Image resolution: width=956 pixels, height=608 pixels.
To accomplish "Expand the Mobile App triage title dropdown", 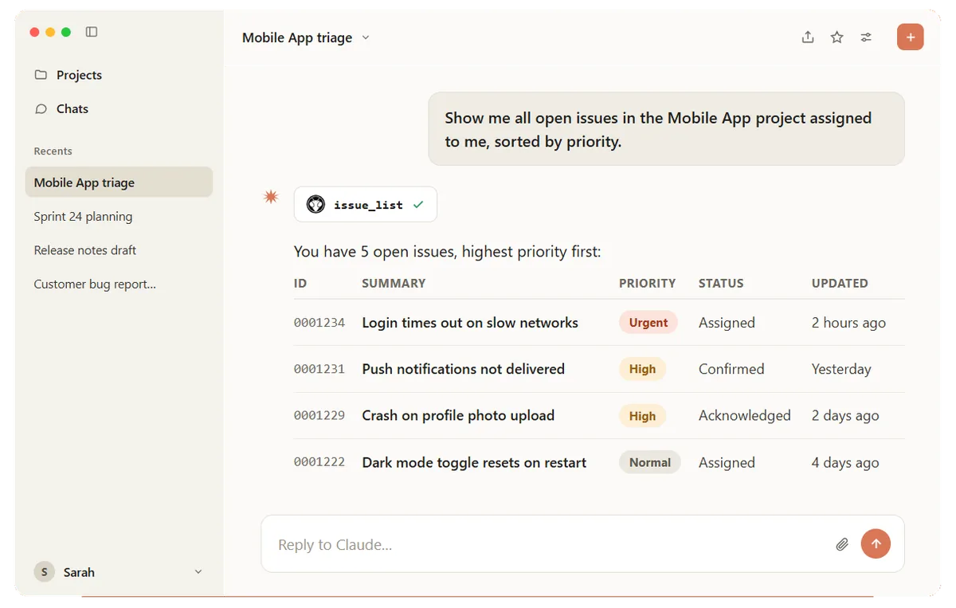I will pyautogui.click(x=366, y=37).
